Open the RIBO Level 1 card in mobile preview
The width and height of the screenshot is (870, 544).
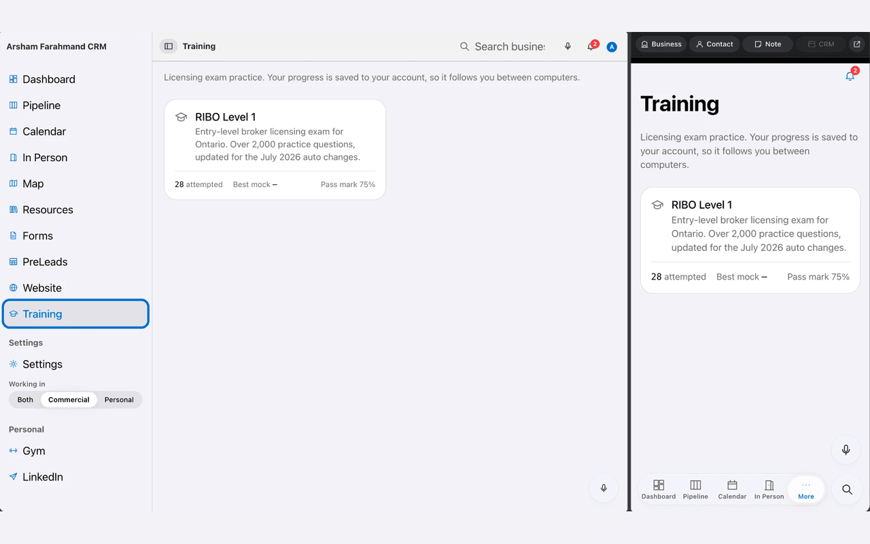[x=750, y=241]
